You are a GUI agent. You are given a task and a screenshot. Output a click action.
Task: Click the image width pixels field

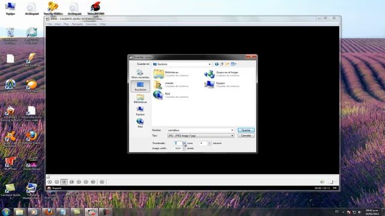pos(178,148)
